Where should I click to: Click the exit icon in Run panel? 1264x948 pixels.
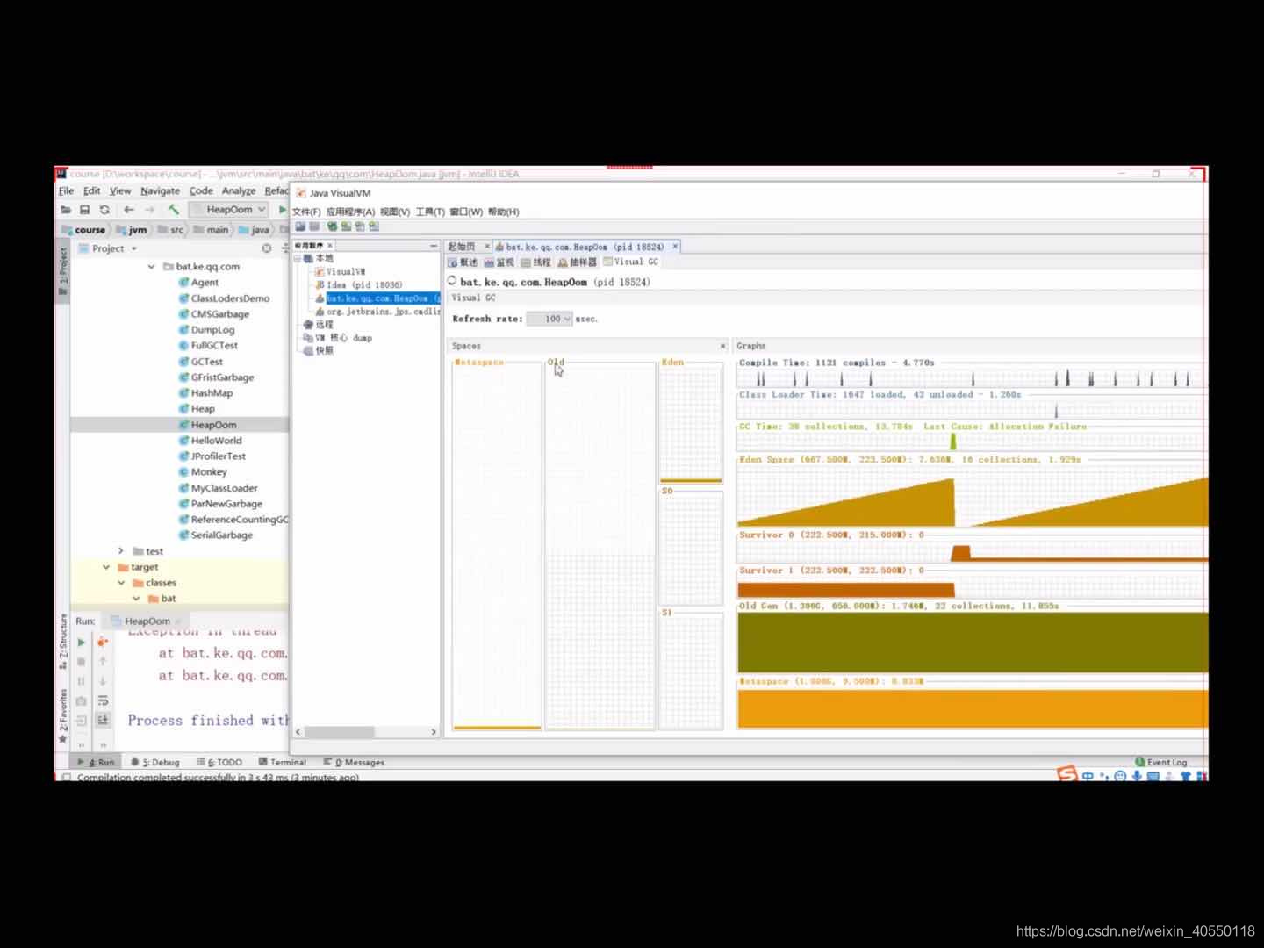coord(82,720)
